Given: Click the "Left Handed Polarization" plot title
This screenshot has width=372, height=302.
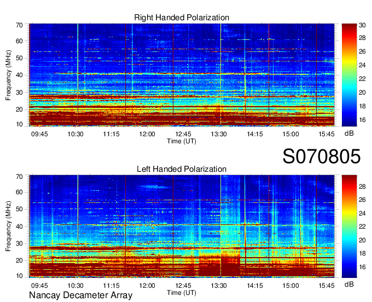Looking at the screenshot, I should pos(182,169).
